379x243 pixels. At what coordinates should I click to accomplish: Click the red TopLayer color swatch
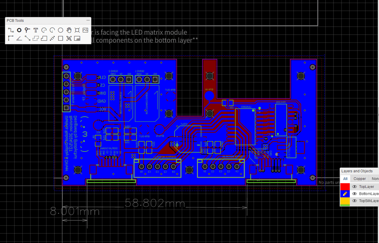pos(345,186)
